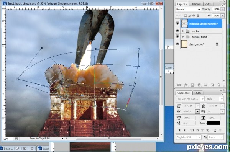Apply Underline text style

click(215, 130)
